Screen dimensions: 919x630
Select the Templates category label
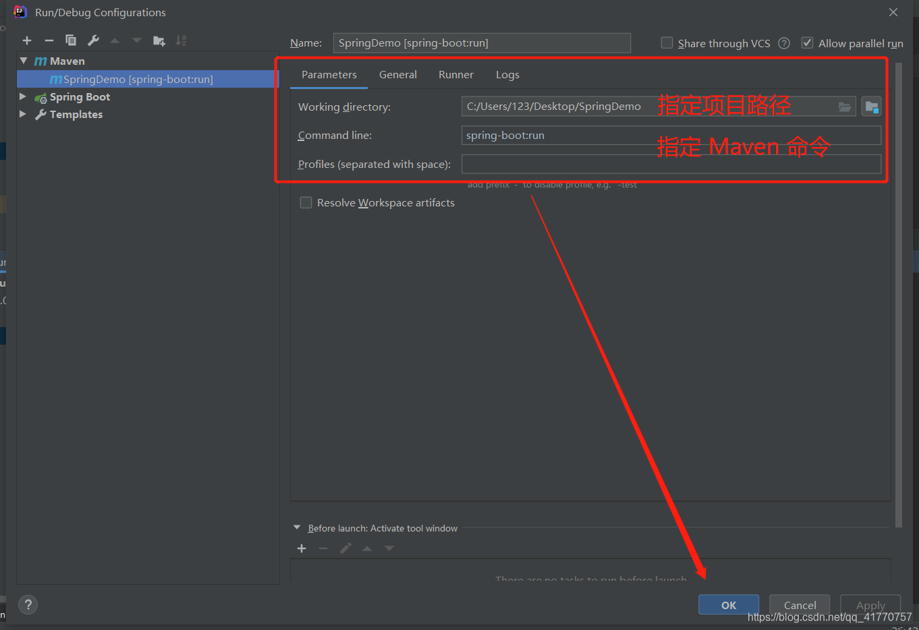point(76,114)
